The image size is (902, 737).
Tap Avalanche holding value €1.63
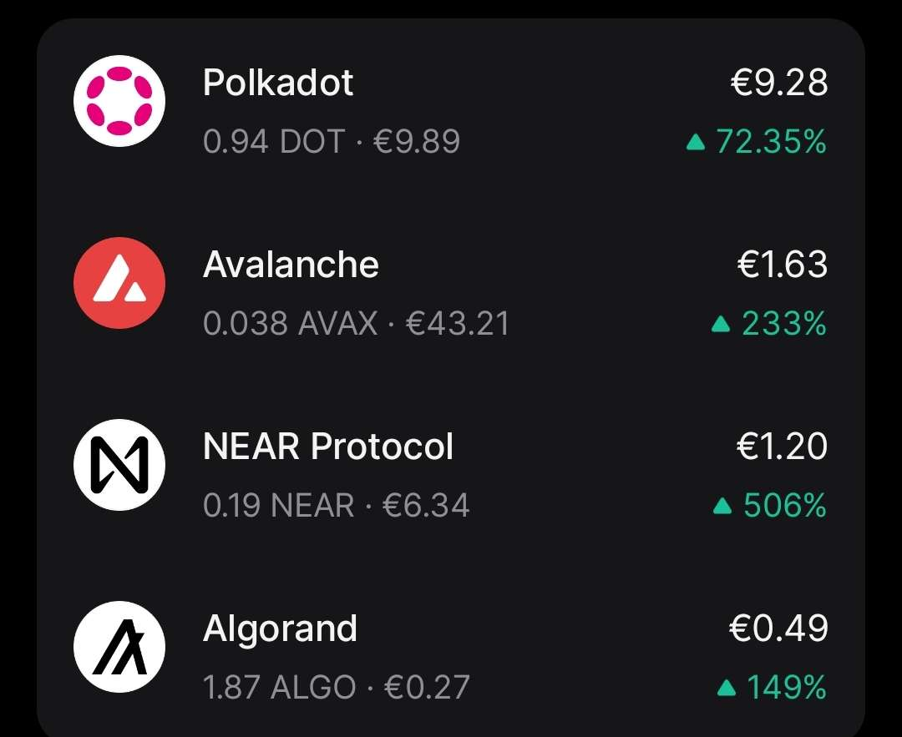(x=783, y=265)
